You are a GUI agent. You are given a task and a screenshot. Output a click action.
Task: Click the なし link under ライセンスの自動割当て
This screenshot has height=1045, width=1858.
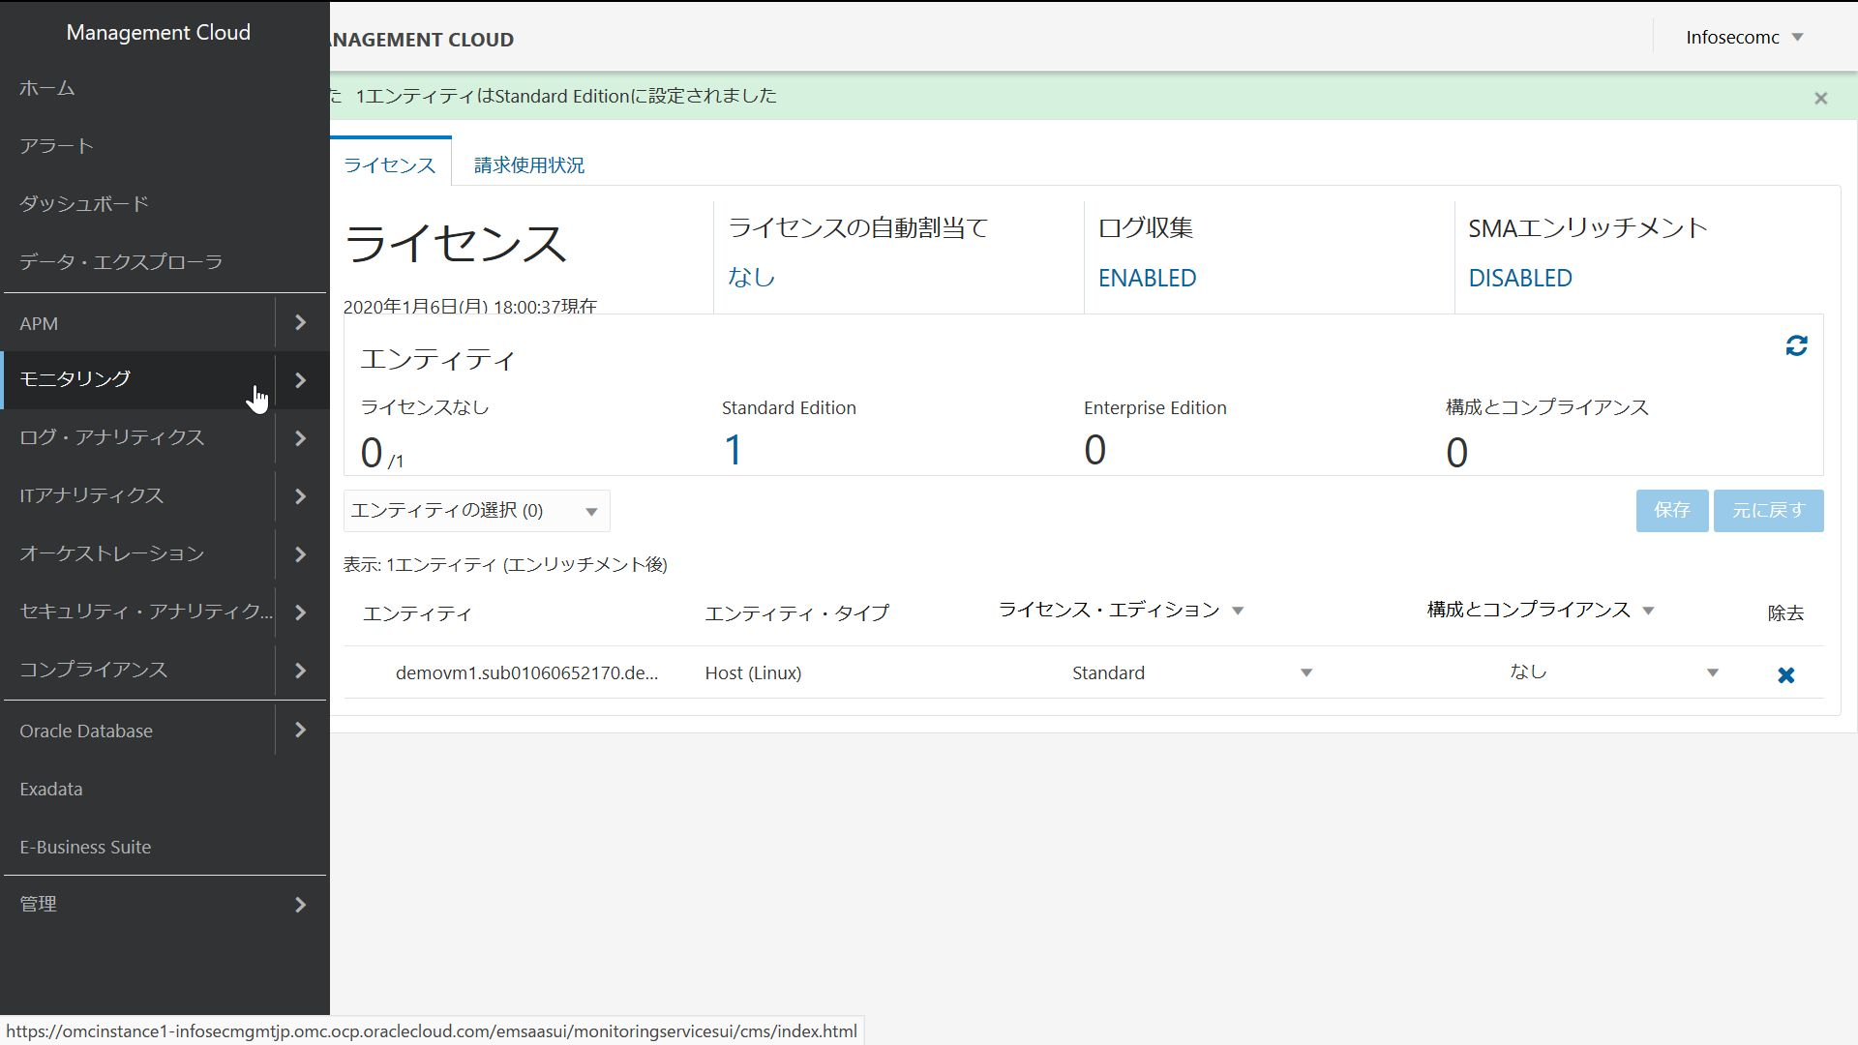coord(752,278)
